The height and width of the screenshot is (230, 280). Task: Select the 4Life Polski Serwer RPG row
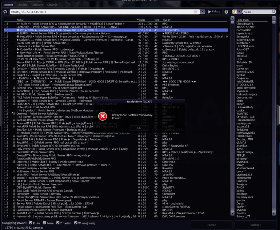tap(116, 24)
